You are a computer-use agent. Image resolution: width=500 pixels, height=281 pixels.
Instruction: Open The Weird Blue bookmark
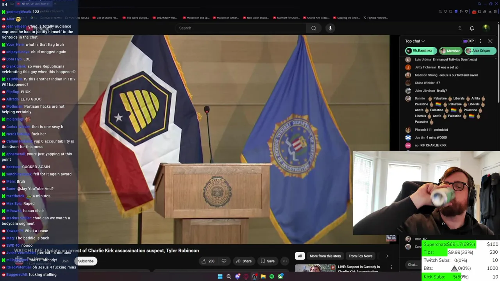tap(136, 18)
